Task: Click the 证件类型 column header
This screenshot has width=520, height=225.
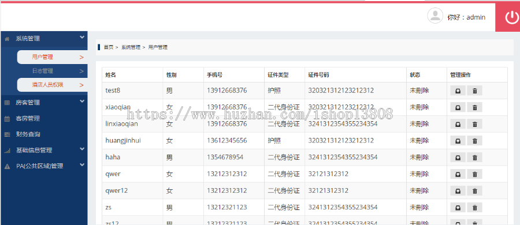Action: pos(278,75)
